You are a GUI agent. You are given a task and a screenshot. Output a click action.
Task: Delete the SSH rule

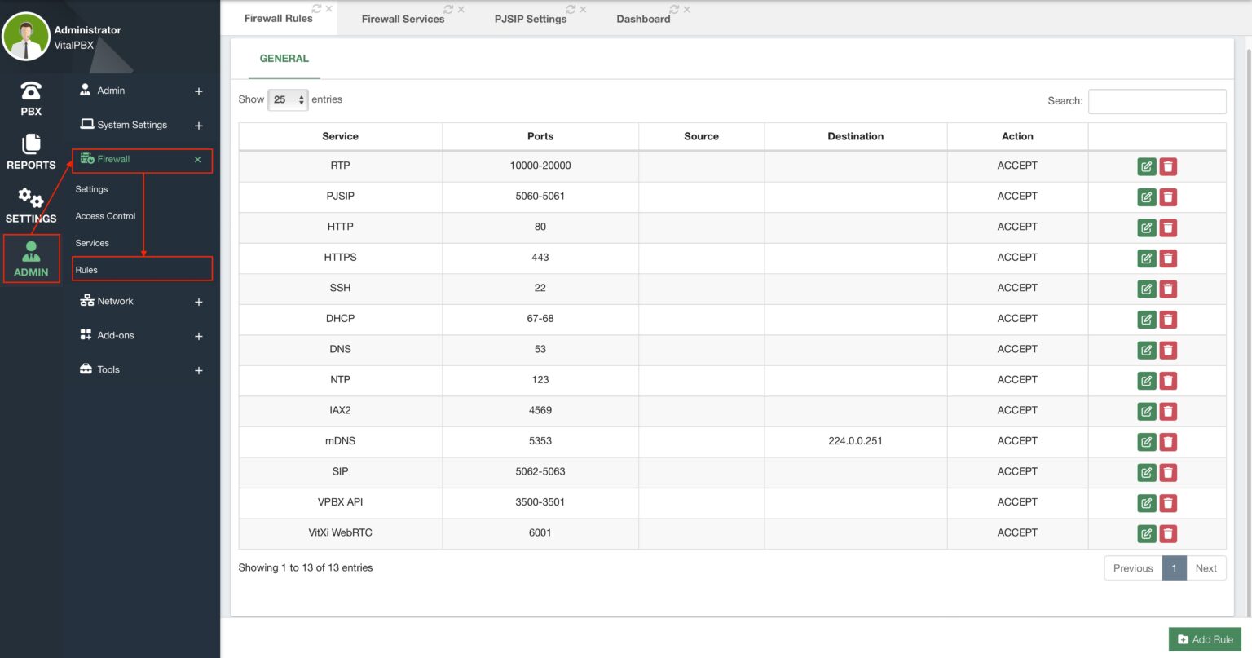point(1168,289)
